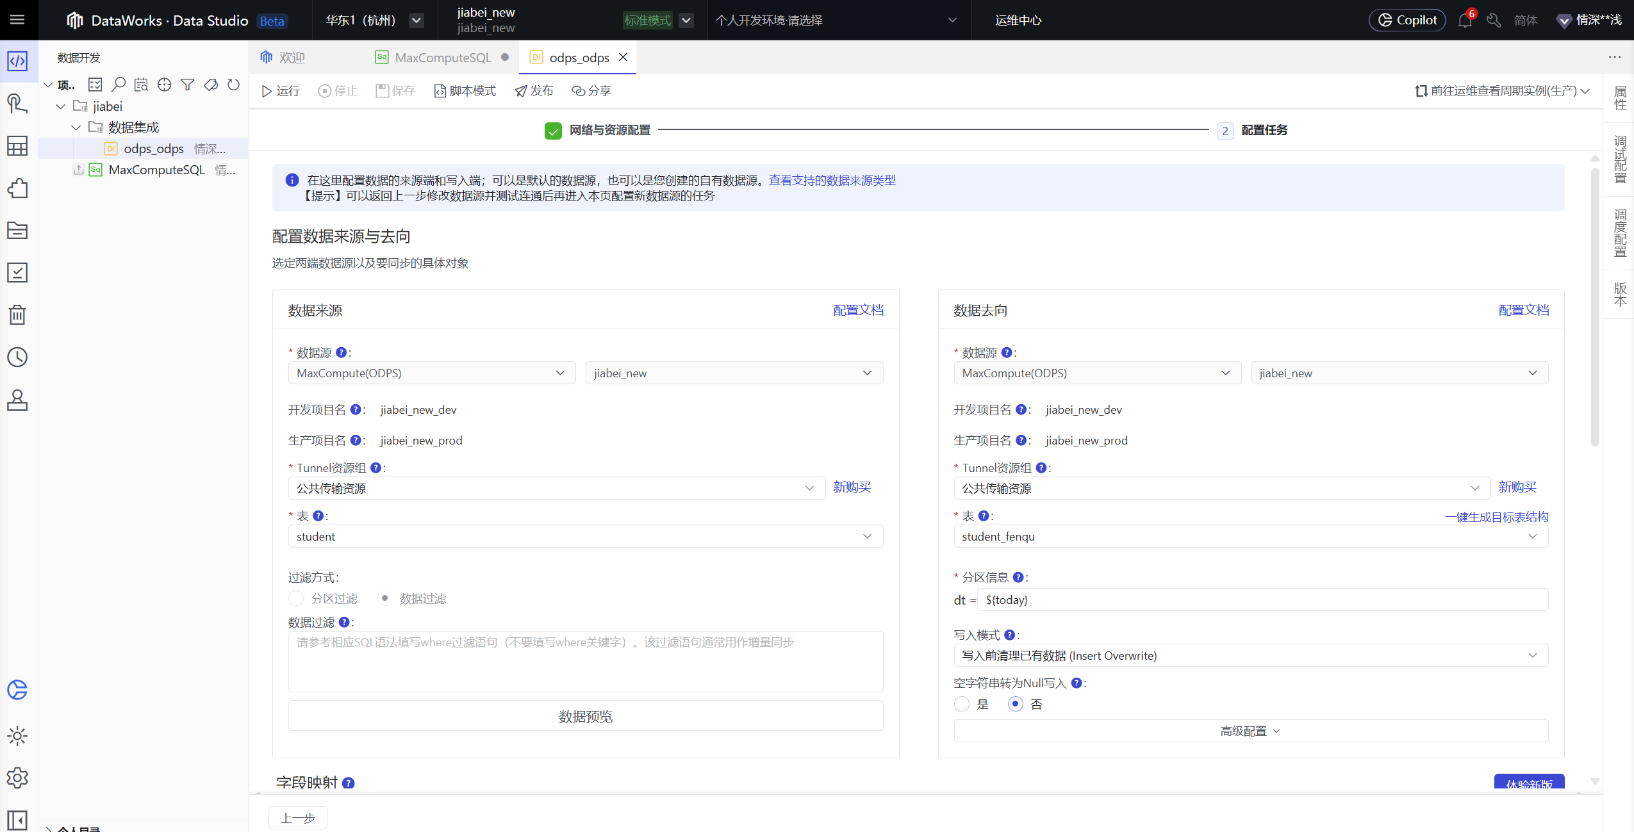The width and height of the screenshot is (1634, 832).
Task: Open the Copilot assistant button
Action: point(1407,20)
